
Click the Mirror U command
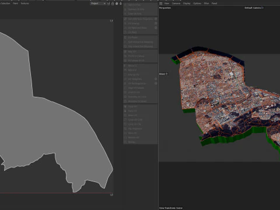pyautogui.click(x=141, y=66)
